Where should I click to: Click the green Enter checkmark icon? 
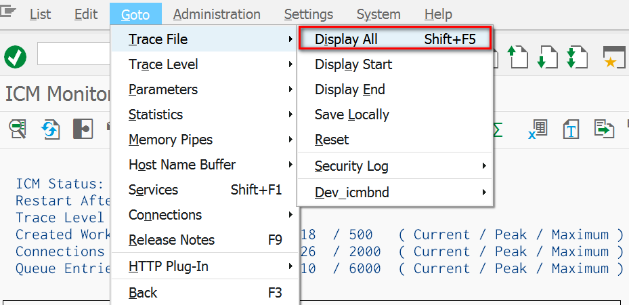tap(16, 56)
